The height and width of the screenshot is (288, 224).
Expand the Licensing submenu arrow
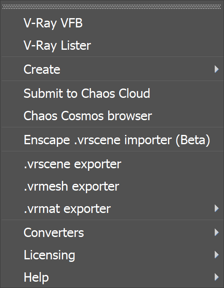click(217, 255)
